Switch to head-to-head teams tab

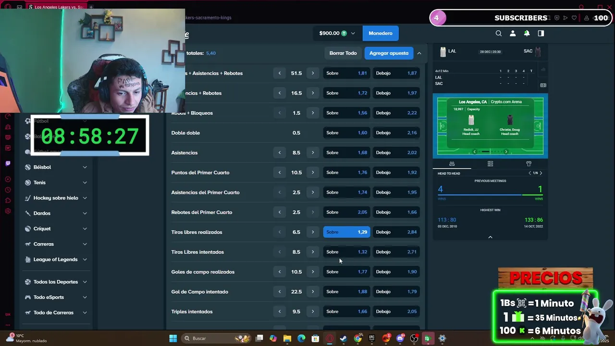pyautogui.click(x=452, y=164)
